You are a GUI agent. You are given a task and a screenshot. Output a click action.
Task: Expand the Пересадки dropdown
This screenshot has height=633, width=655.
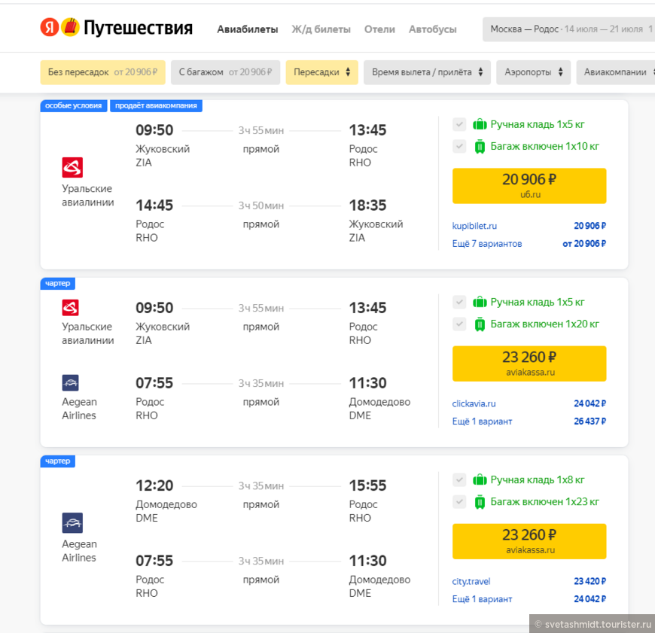(x=321, y=72)
